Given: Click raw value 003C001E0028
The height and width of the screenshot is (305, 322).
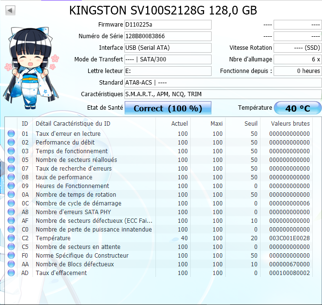Looking at the screenshot, I should coord(290,238).
